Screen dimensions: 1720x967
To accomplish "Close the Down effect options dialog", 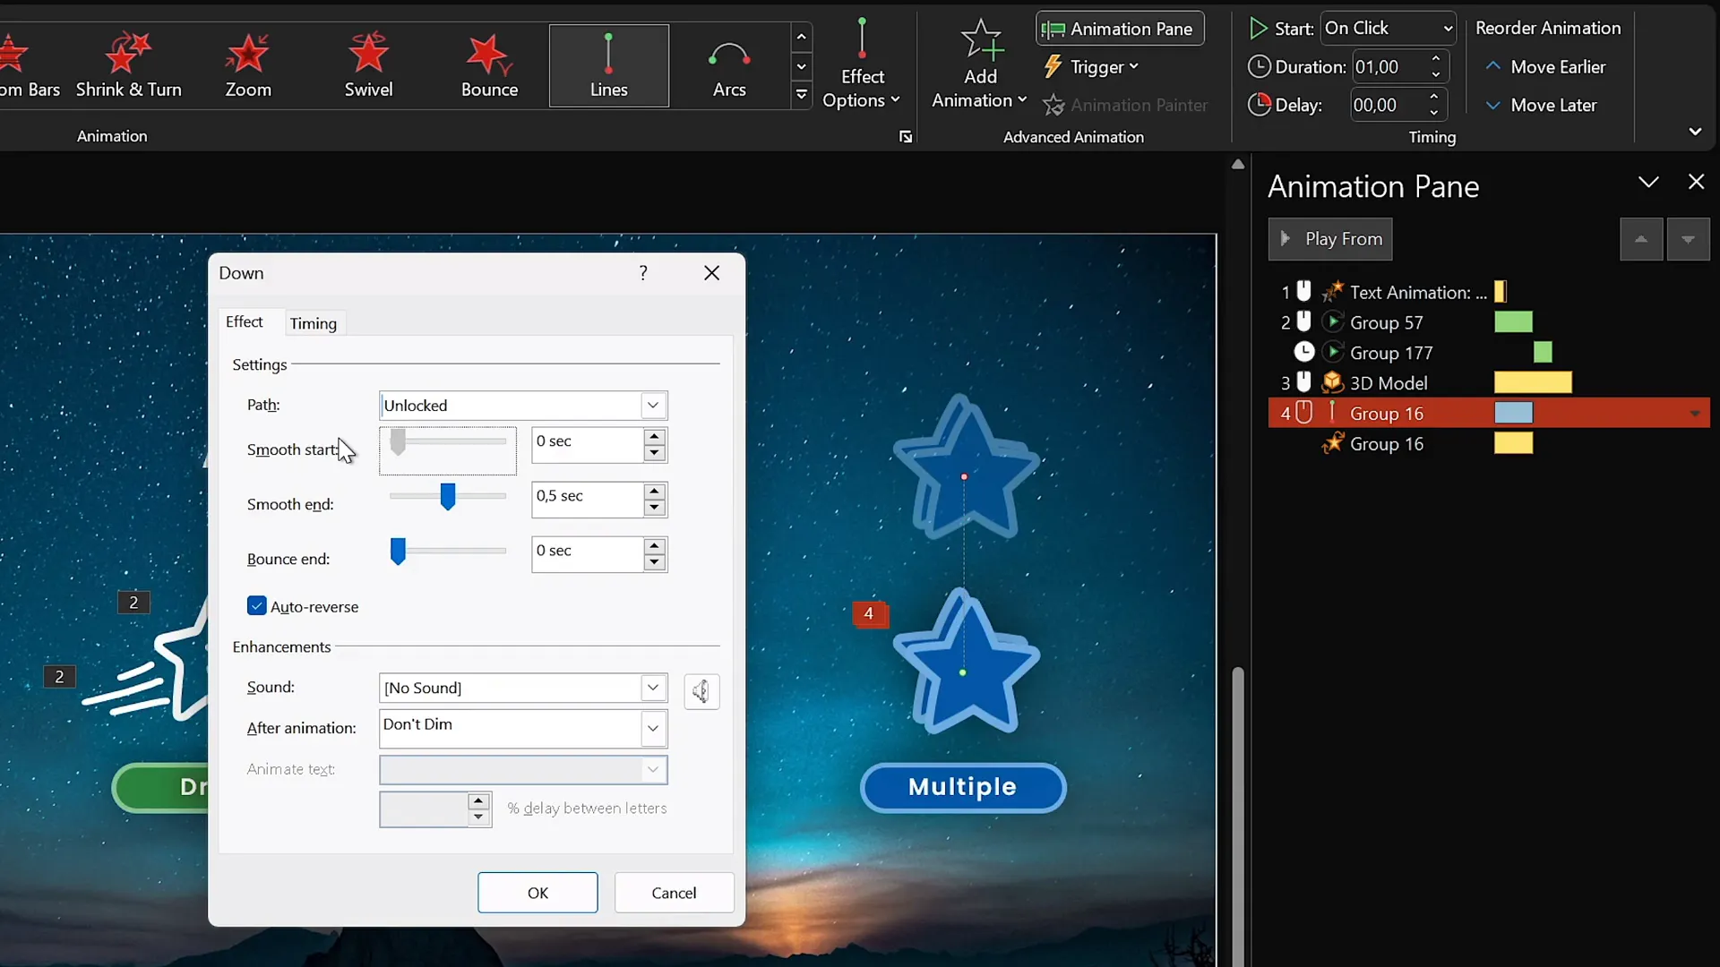I will click(712, 273).
